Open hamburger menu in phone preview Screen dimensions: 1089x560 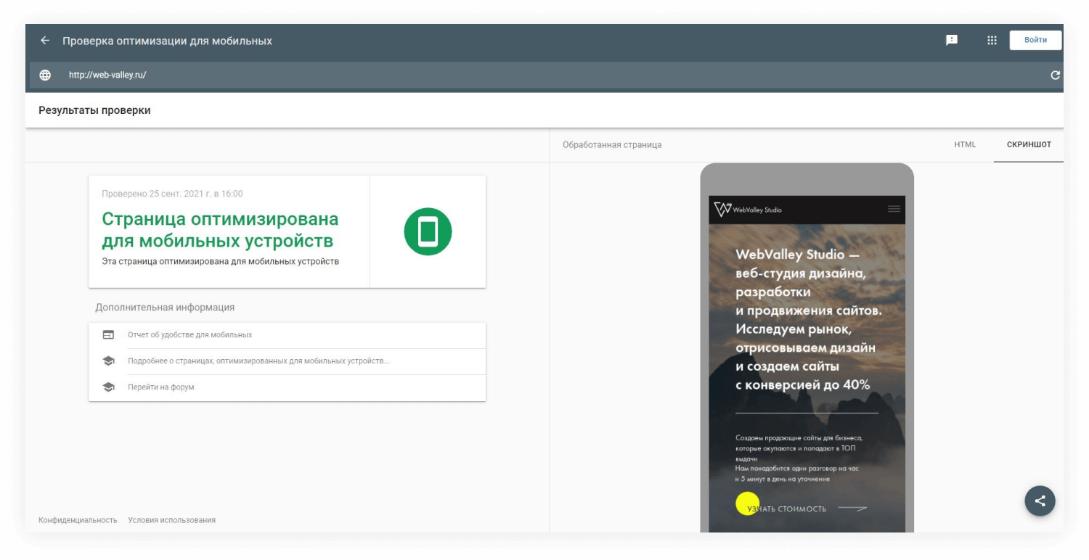894,209
